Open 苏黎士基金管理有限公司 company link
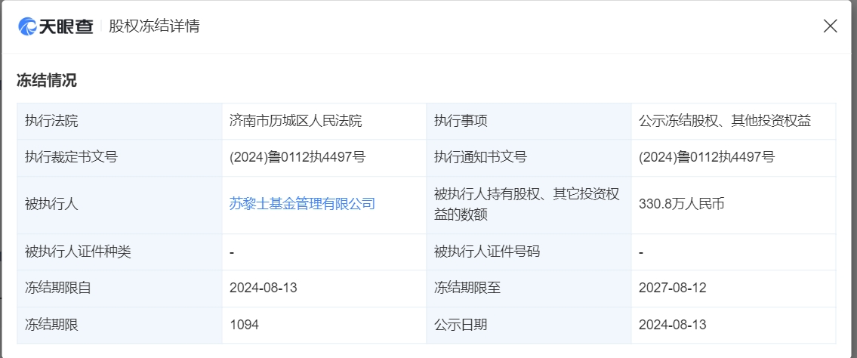The width and height of the screenshot is (857, 358). click(302, 205)
